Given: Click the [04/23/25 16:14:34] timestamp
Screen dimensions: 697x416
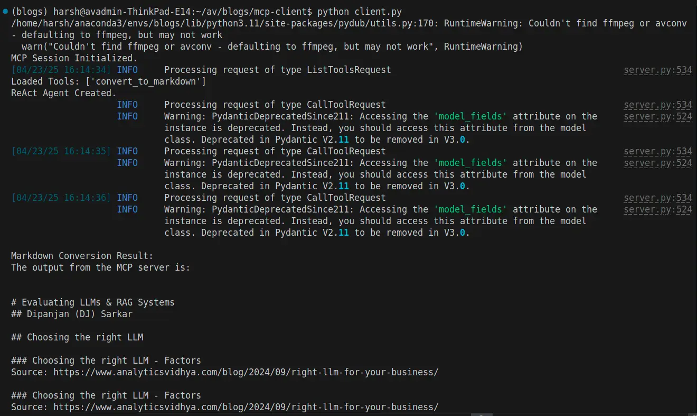Looking at the screenshot, I should (61, 70).
